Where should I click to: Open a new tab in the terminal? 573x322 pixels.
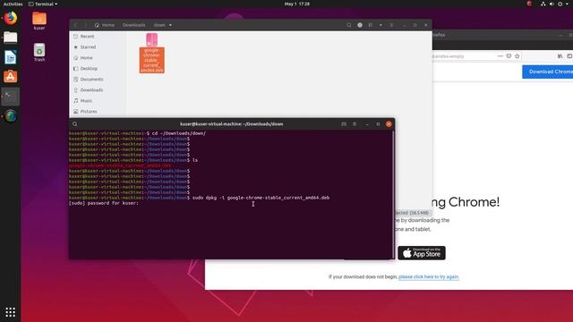(344, 124)
